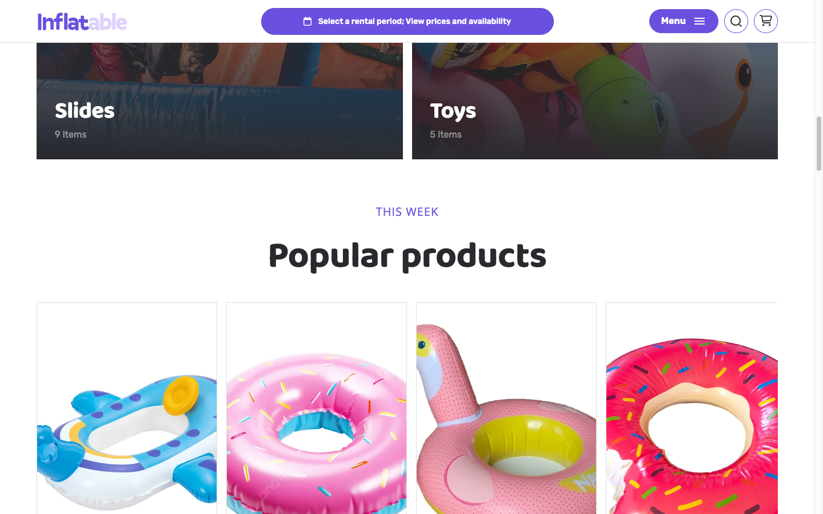Screen dimensions: 823x514
Task: Open the shopping cart icon
Action: (x=766, y=21)
